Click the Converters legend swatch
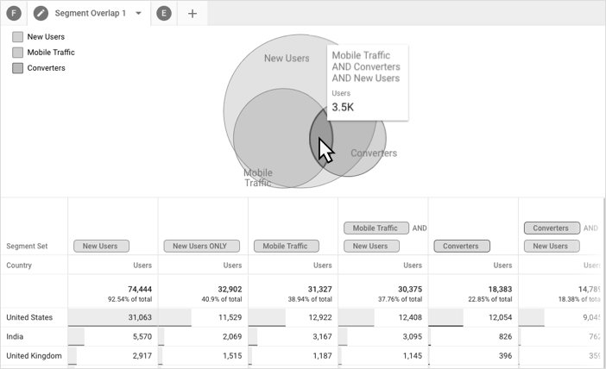The image size is (606, 369). (x=17, y=68)
